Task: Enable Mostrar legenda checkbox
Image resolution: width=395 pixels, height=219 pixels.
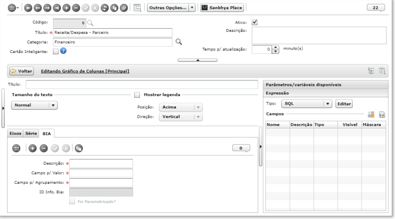Action: point(137,95)
